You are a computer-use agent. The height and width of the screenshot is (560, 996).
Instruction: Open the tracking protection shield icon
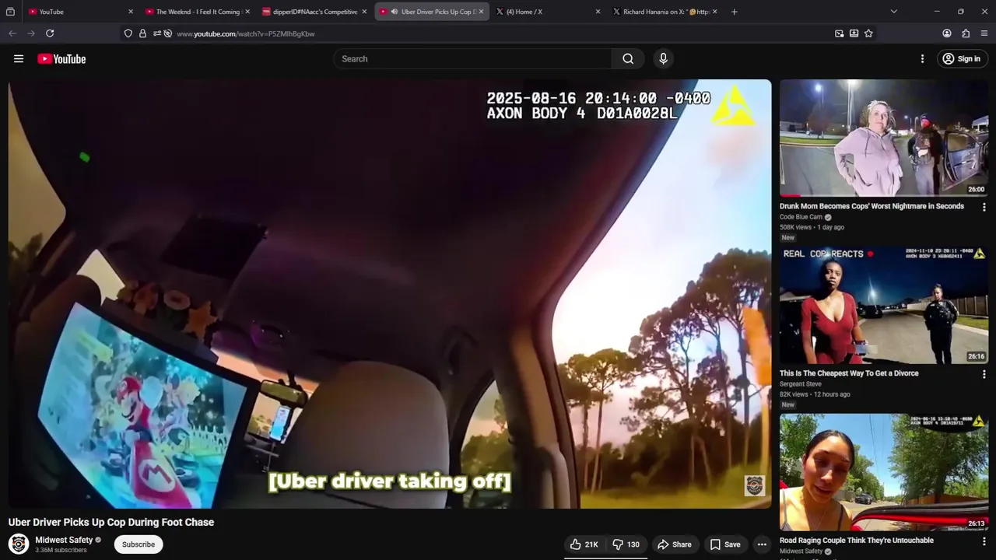tap(128, 33)
